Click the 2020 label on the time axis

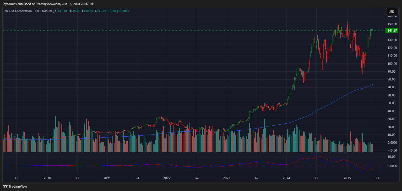click(47, 178)
